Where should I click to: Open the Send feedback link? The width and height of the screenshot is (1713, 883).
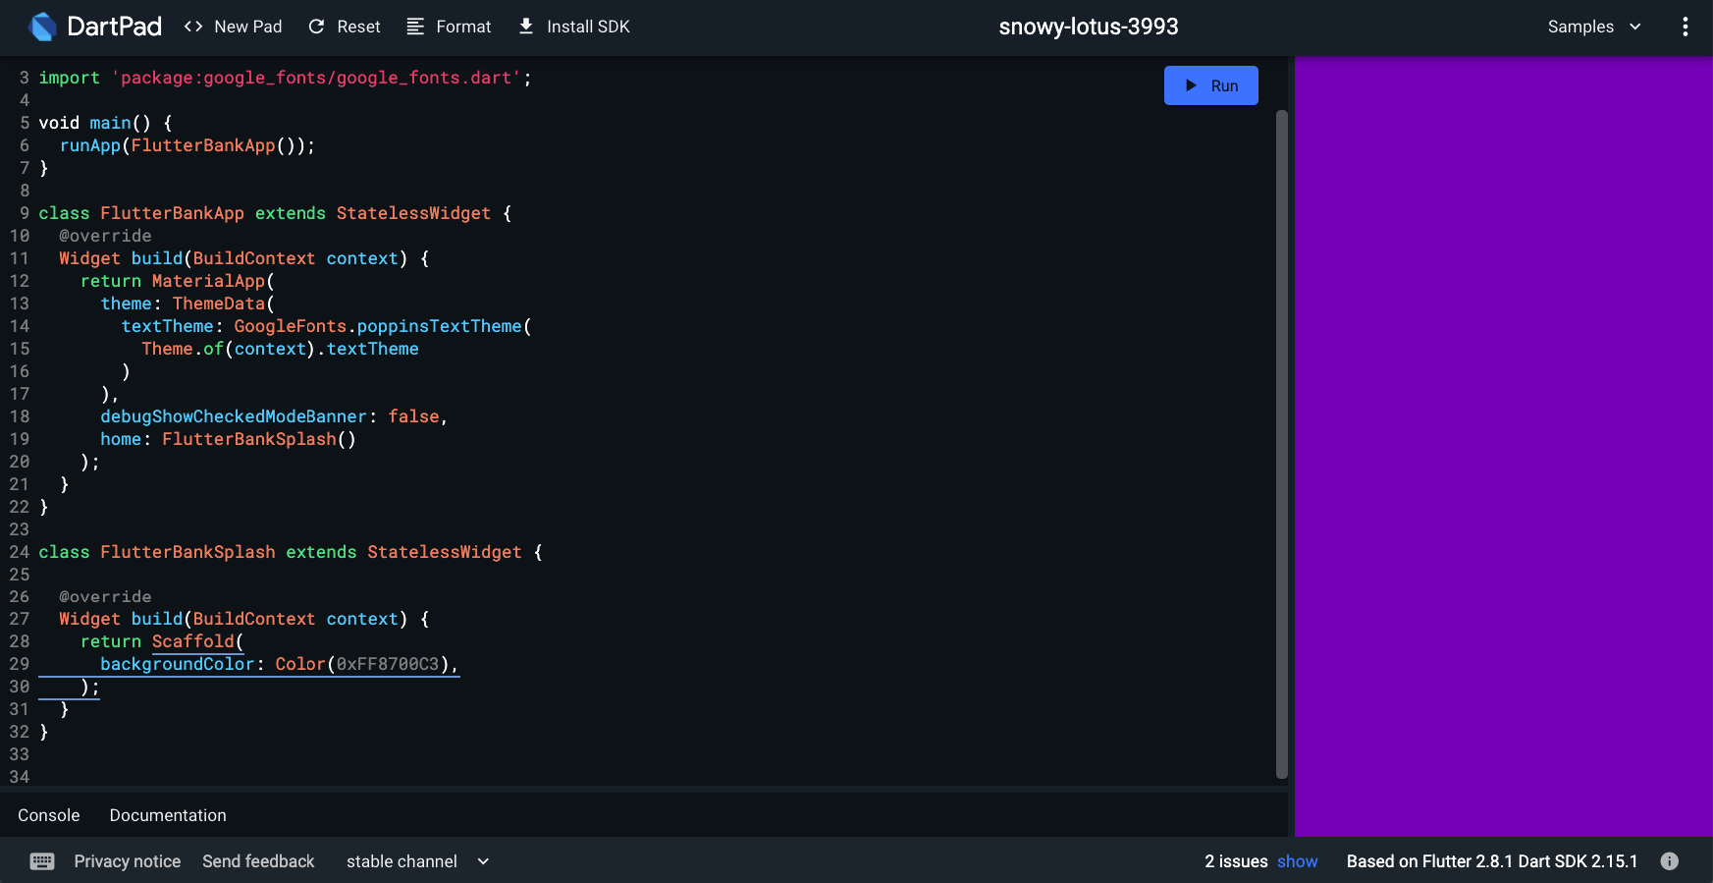point(258,861)
